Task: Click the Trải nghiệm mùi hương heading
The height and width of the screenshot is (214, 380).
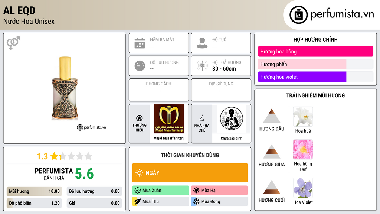Action: click(x=315, y=95)
